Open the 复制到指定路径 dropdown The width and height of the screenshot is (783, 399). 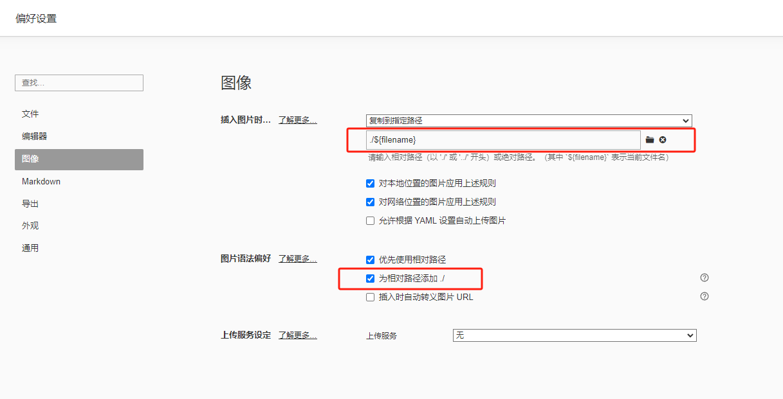(528, 121)
